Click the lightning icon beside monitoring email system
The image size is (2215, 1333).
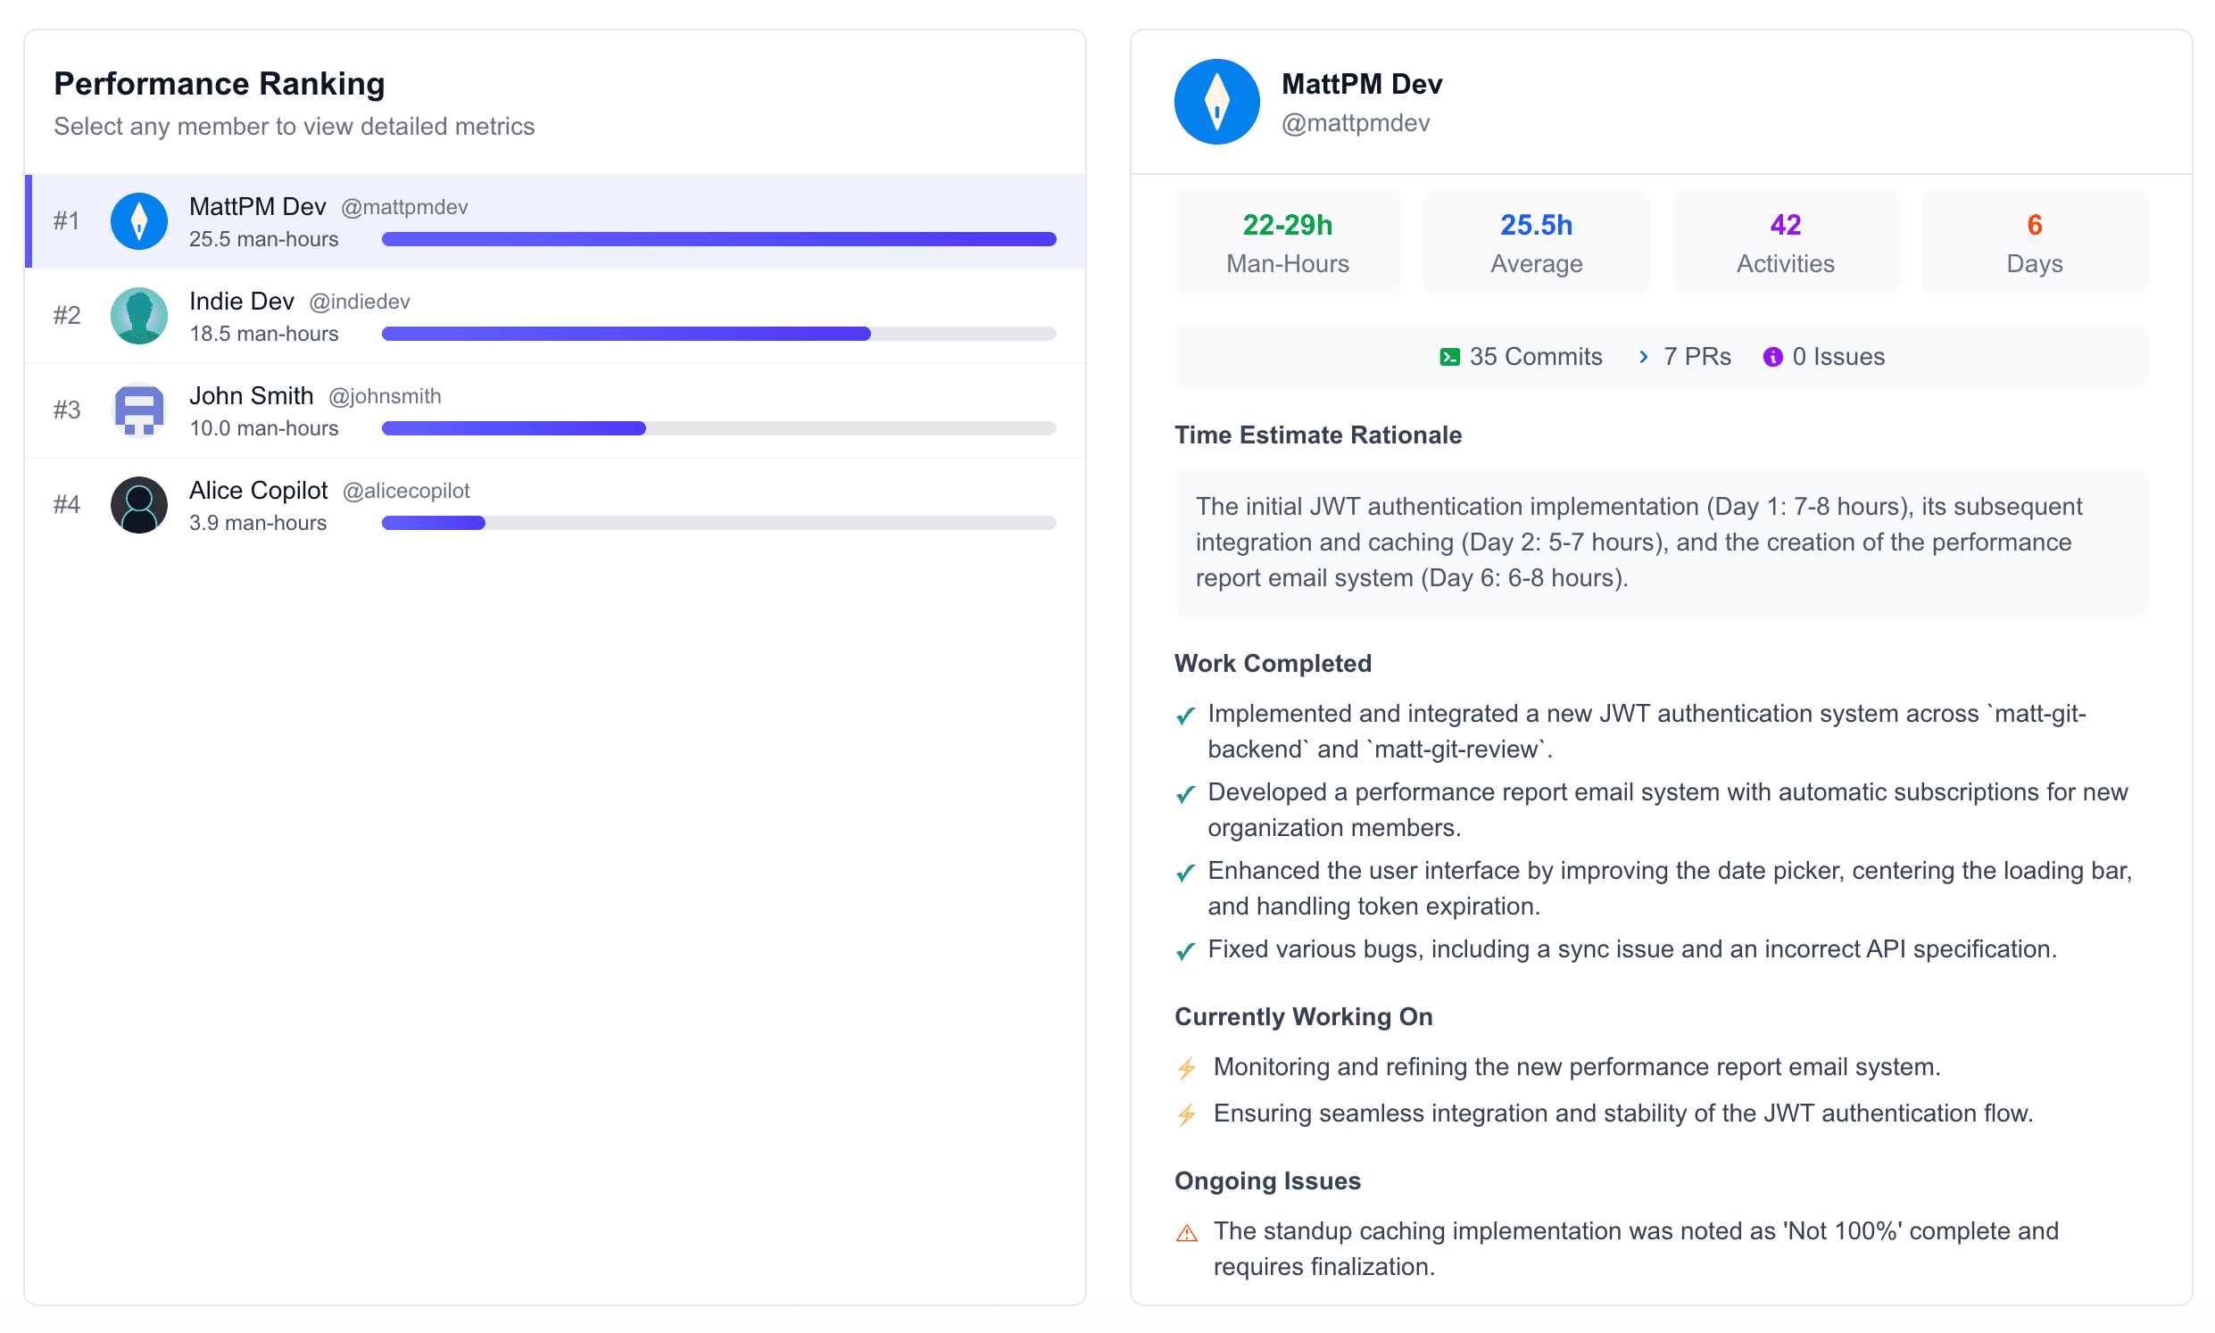[x=1188, y=1067]
